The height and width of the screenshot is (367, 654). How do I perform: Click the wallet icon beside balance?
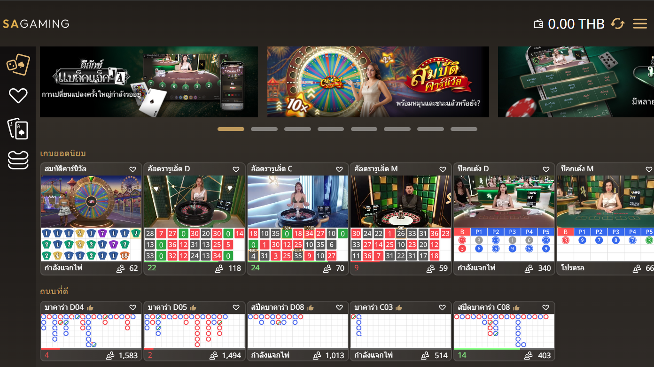[538, 24]
